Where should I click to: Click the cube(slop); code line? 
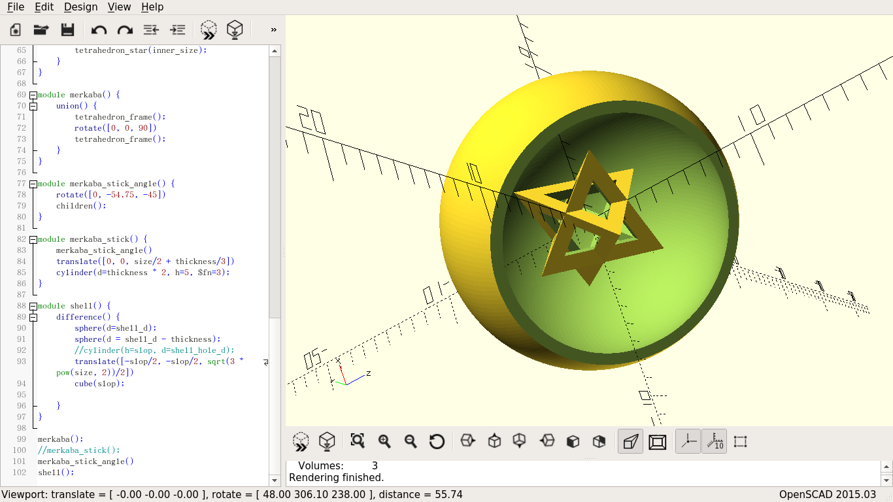click(99, 384)
